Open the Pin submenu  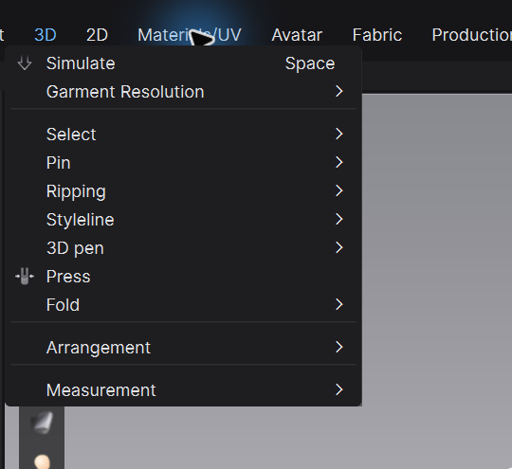(x=184, y=163)
